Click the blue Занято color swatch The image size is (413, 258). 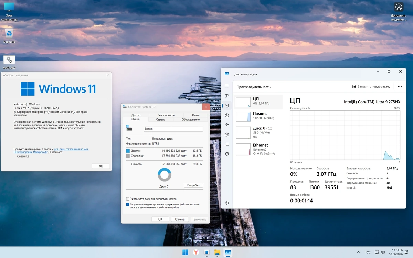pos(128,151)
